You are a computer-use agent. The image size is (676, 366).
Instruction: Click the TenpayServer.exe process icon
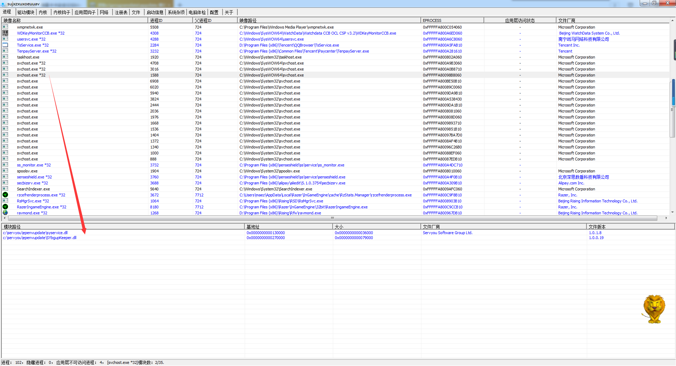coord(5,51)
